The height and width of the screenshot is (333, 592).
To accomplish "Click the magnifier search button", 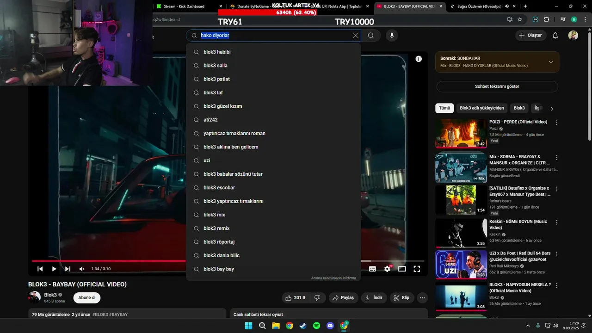I will (x=371, y=36).
